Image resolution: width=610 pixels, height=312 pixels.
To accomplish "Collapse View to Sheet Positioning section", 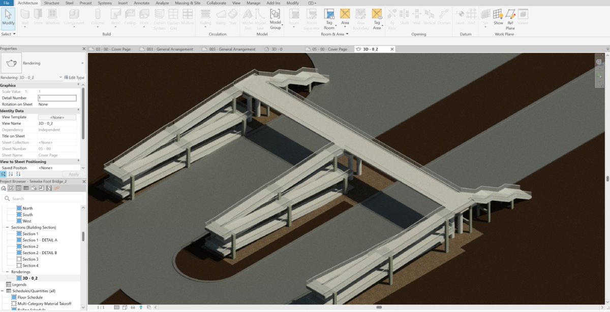I will coord(78,161).
